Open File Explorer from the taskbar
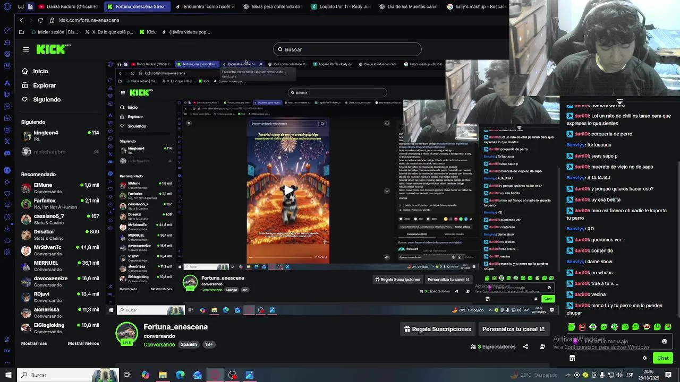Image resolution: width=680 pixels, height=382 pixels. tap(163, 375)
